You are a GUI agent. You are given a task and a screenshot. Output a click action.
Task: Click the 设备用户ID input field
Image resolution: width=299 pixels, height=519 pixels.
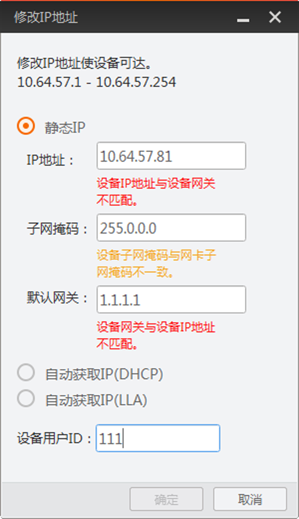click(x=158, y=438)
